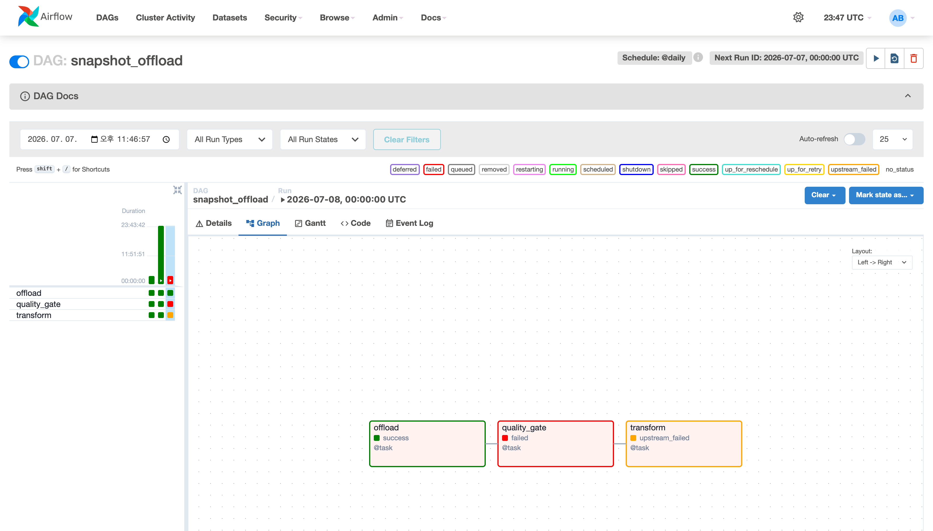Select the failed quality_gate grid square
Viewport: 933px width, 531px height.
pyautogui.click(x=170, y=304)
